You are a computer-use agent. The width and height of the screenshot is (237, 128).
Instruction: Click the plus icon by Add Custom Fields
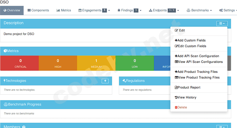(x=176, y=40)
